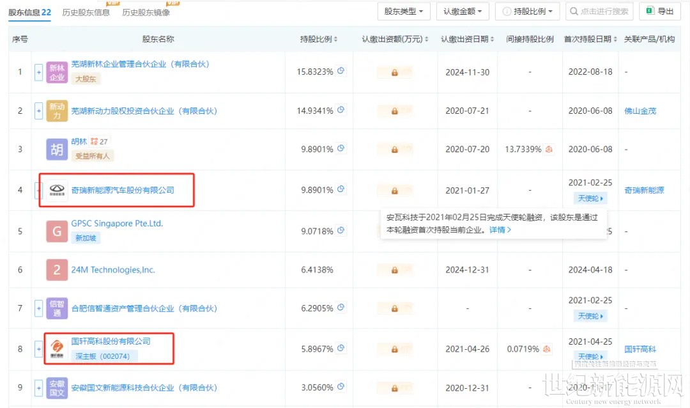
Task: Expand row 7 合肥信智通 shareholder details
Action: (x=38, y=308)
